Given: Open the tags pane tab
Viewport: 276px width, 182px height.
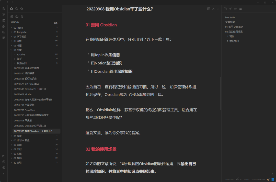Looking at the screenshot, I should 235,9.
